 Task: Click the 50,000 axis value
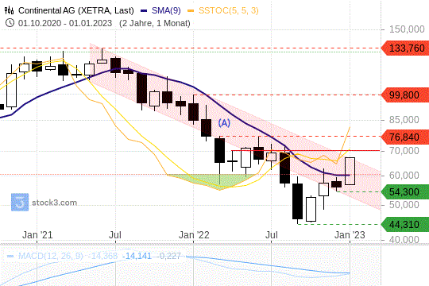(404, 205)
